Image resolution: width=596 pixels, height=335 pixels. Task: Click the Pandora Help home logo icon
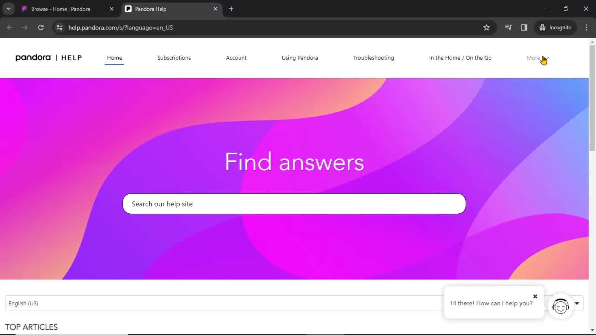[48, 58]
